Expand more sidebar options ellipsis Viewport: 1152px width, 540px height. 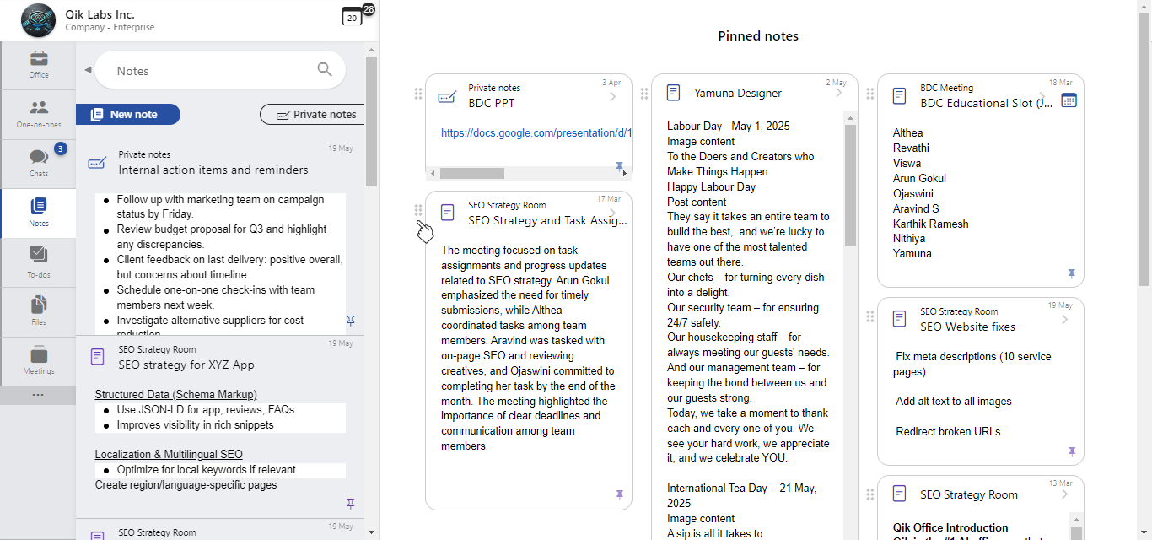coord(38,395)
